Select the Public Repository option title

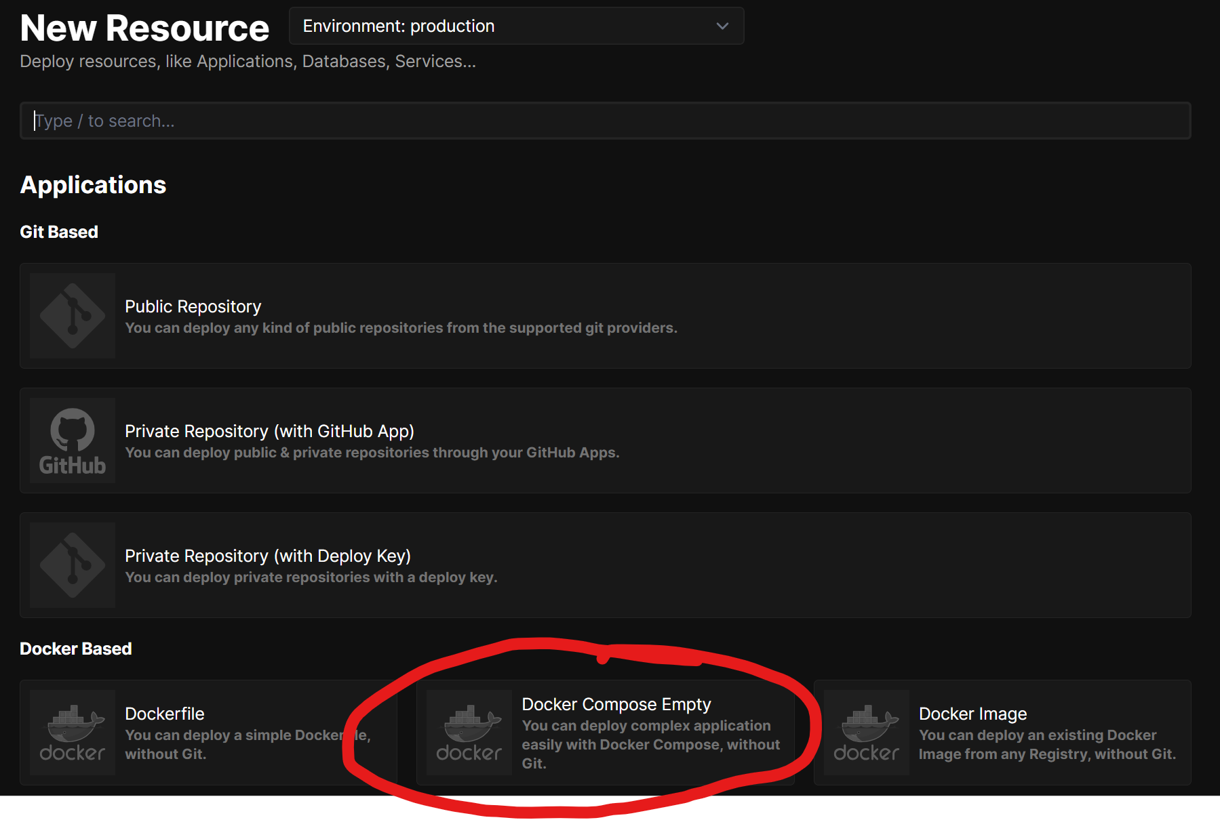[193, 306]
